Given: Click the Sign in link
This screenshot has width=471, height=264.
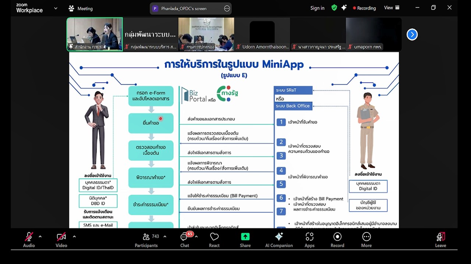Looking at the screenshot, I should (x=317, y=8).
